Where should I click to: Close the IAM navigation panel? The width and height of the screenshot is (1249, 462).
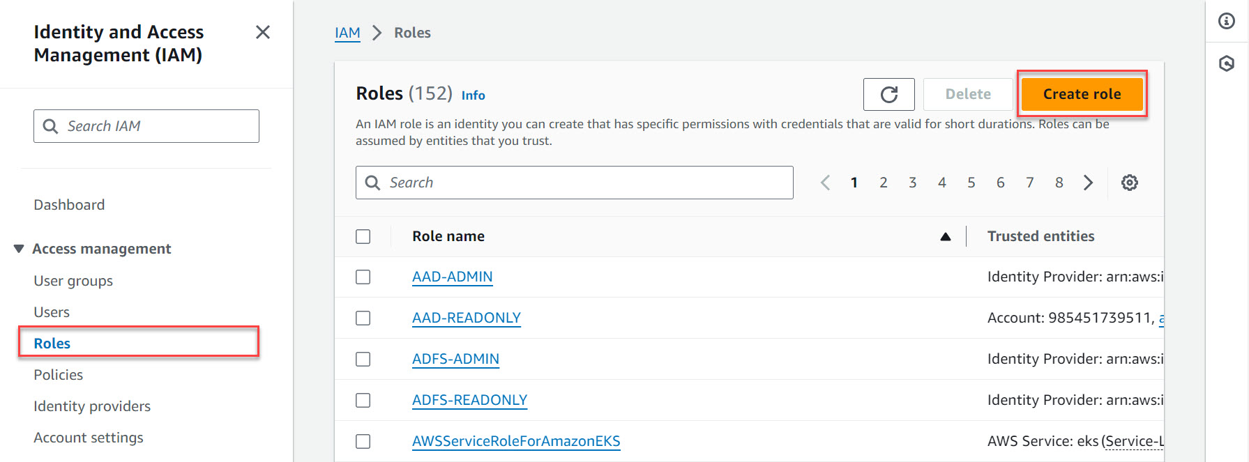click(x=263, y=32)
